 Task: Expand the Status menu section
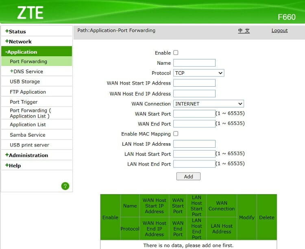pos(15,31)
